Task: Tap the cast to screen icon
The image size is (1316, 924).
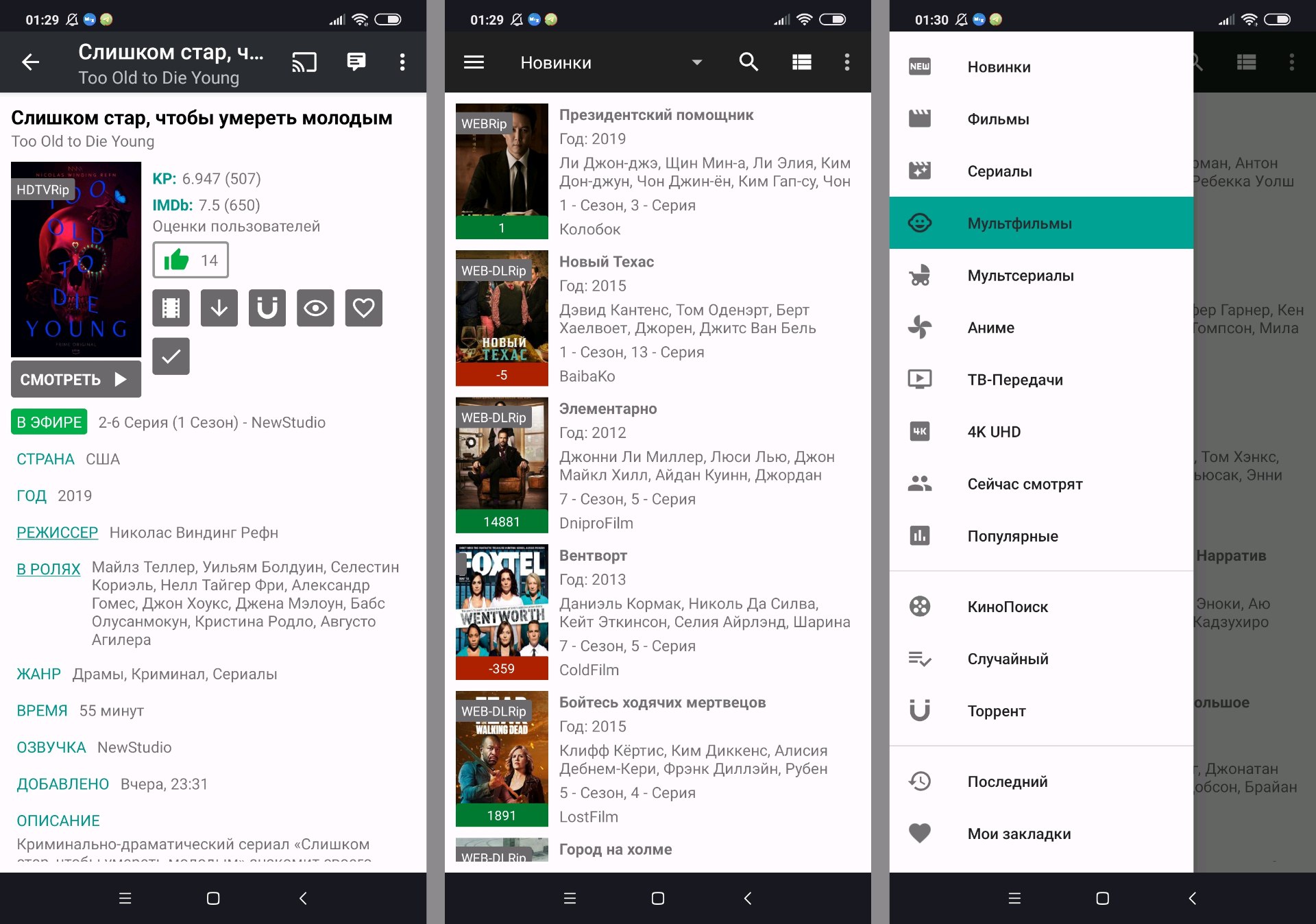Action: tap(304, 62)
